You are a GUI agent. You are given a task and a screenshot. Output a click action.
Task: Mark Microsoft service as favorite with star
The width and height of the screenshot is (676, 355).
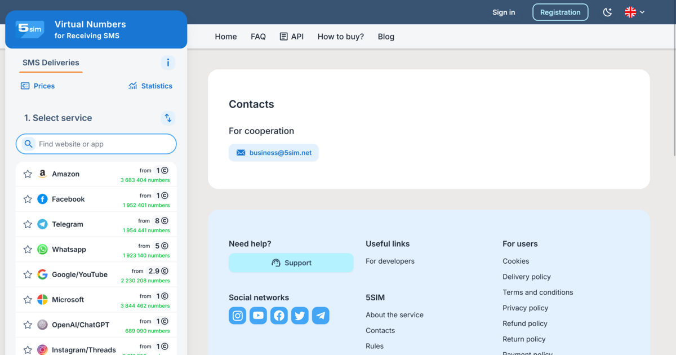tap(28, 300)
